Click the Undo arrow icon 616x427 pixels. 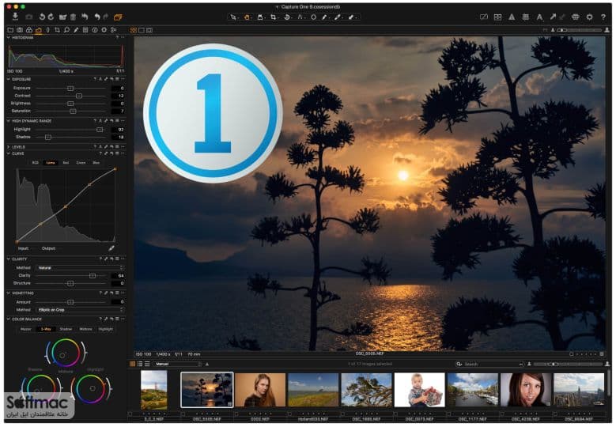pyautogui.click(x=96, y=17)
